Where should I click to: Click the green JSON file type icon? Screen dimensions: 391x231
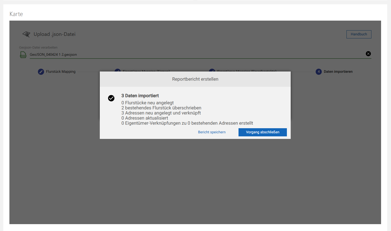23,54
